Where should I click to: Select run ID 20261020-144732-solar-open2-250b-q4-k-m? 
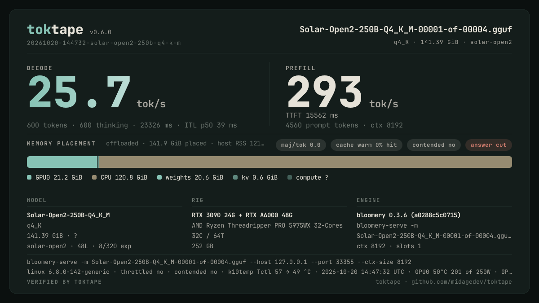[104, 43]
